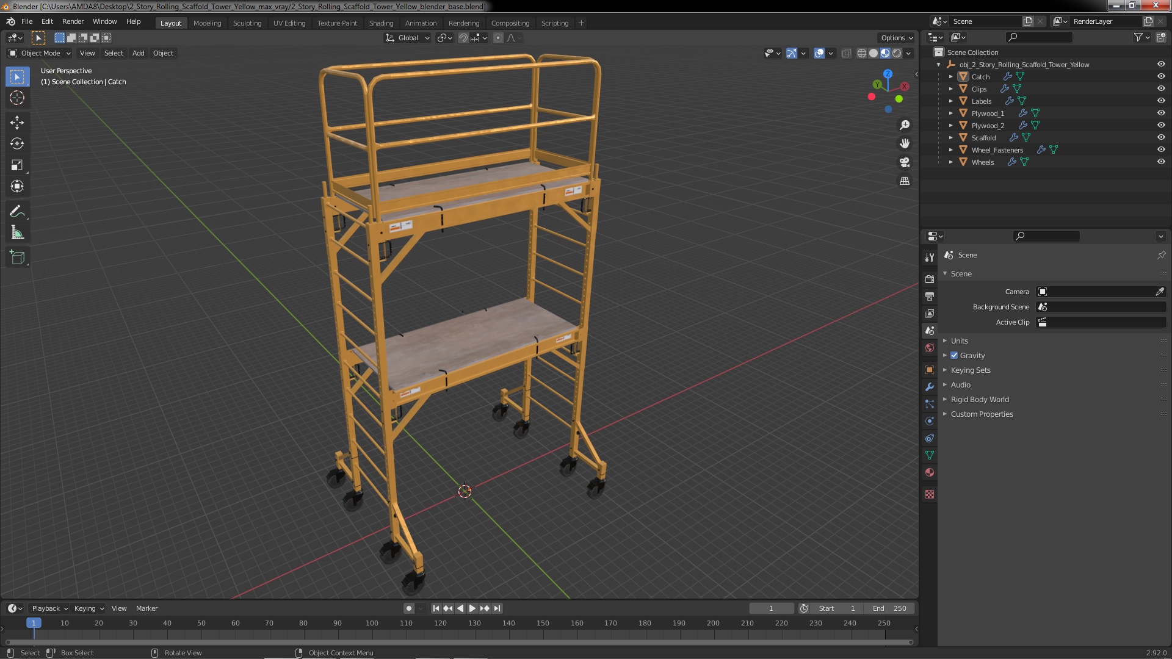Screen dimensions: 1172x659
Task: Toggle the Gravity checkbox
Action: click(954, 355)
